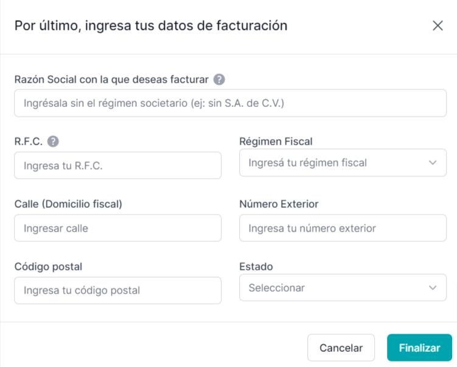The height and width of the screenshot is (367, 457).
Task: Click the chevron arrow in the Estado selector
Action: point(433,288)
